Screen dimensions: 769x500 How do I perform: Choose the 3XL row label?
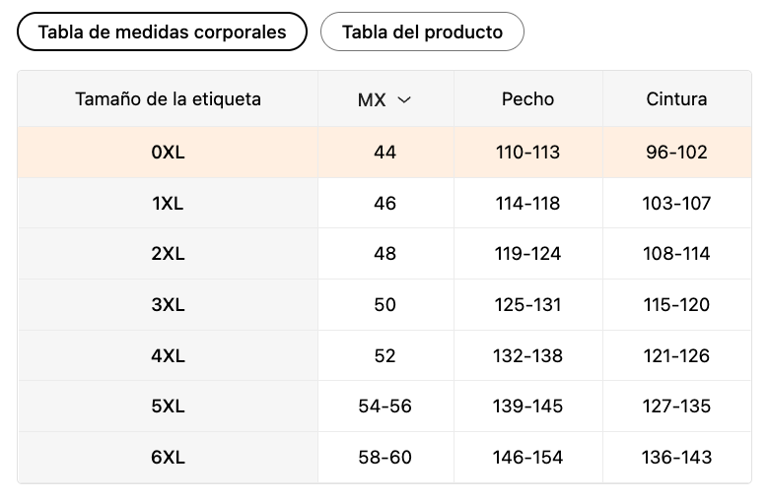pos(168,305)
